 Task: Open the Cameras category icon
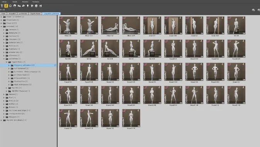pyautogui.click(x=32, y=6)
